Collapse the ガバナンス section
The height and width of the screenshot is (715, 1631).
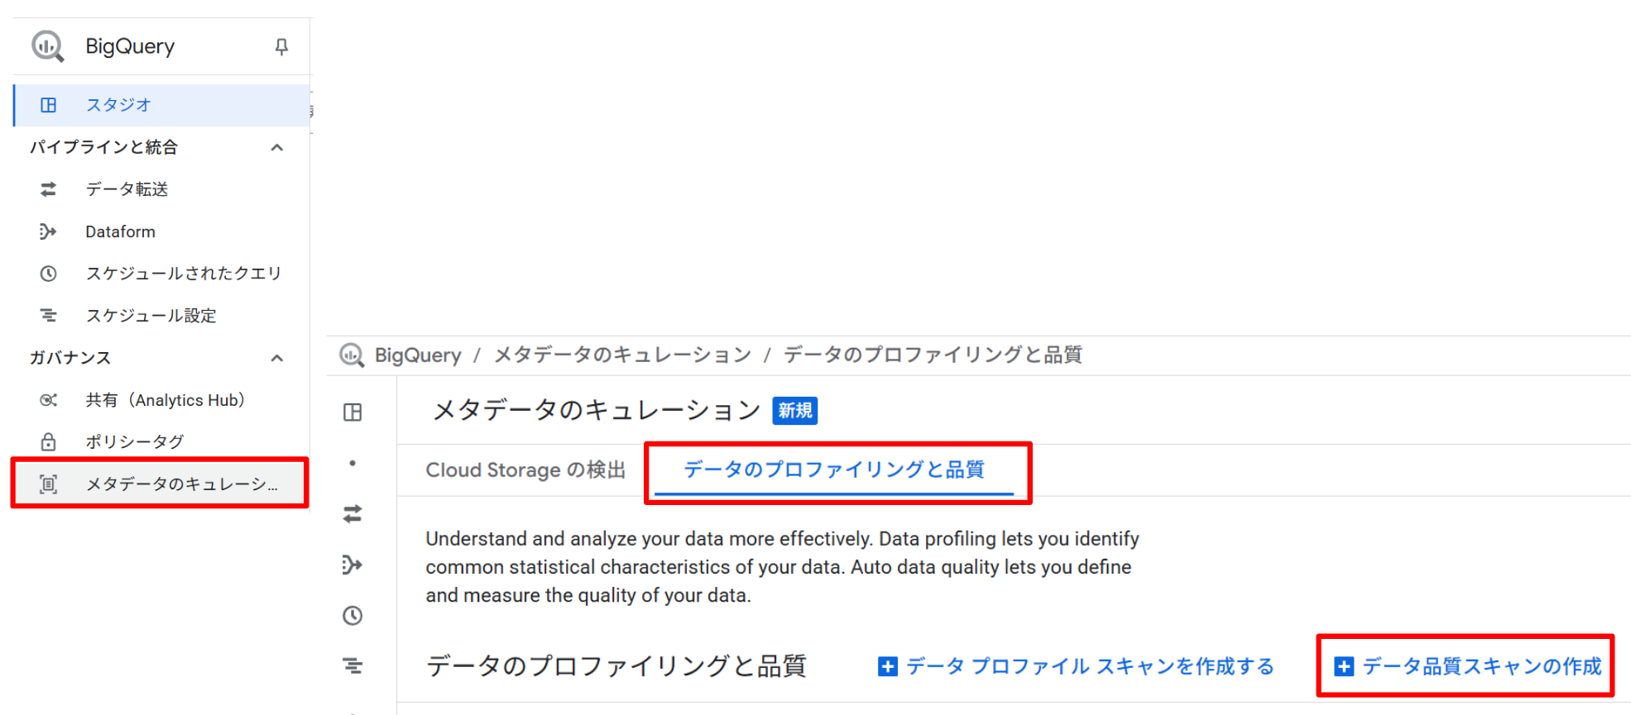click(278, 357)
